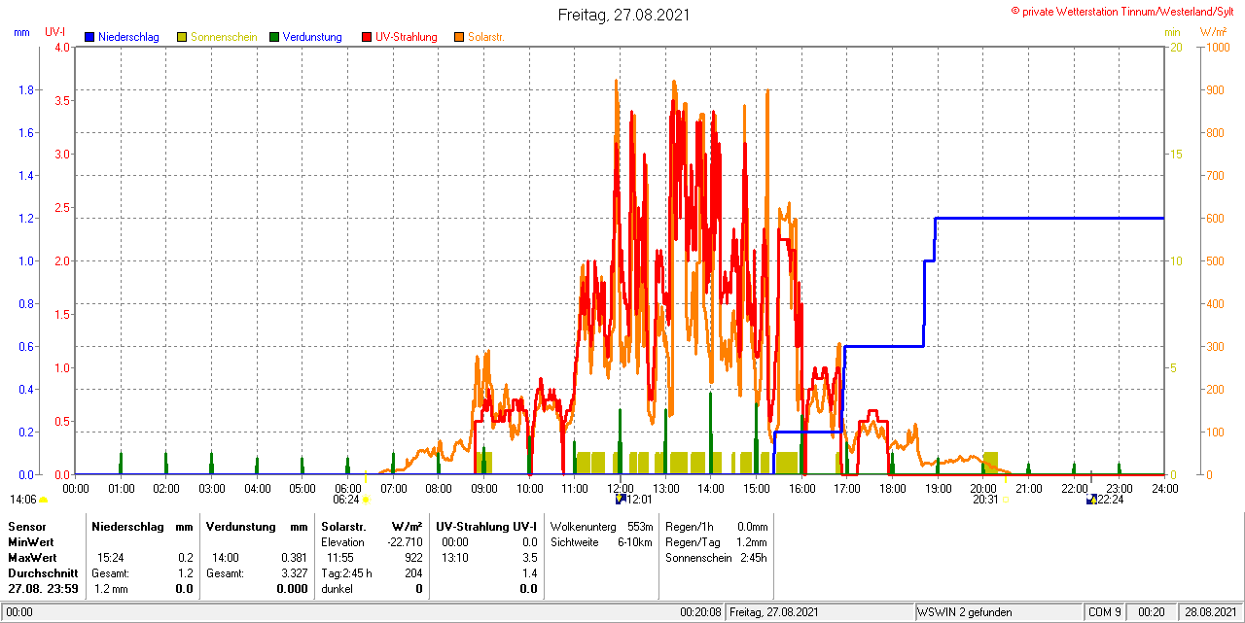Click the yellow min axis label
This screenshot has height=623, width=1245.
[x=1173, y=32]
